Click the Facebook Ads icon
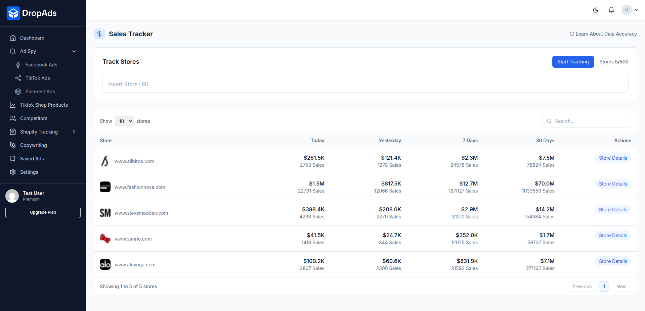 (x=18, y=65)
